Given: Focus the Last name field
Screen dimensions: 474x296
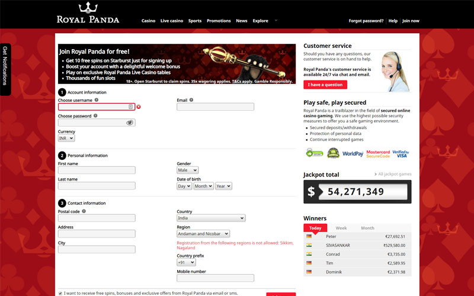Looking at the screenshot, I should [x=97, y=186].
